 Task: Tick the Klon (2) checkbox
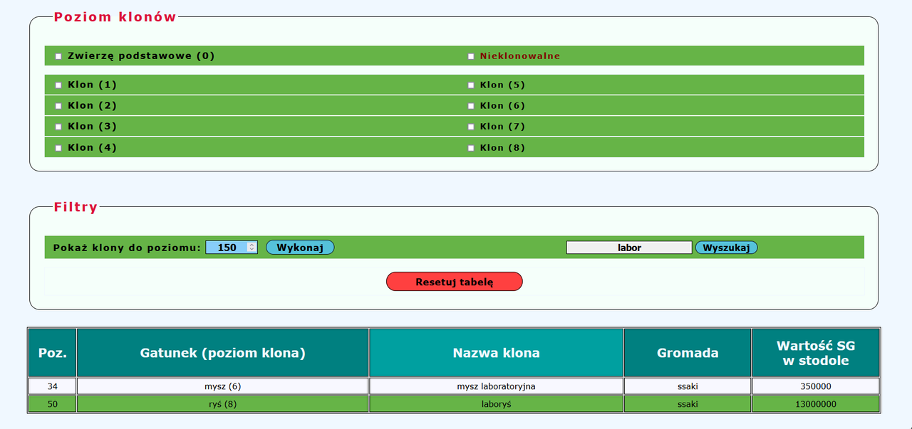(x=58, y=106)
